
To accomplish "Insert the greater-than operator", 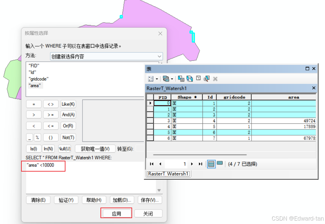I will 34,115.
